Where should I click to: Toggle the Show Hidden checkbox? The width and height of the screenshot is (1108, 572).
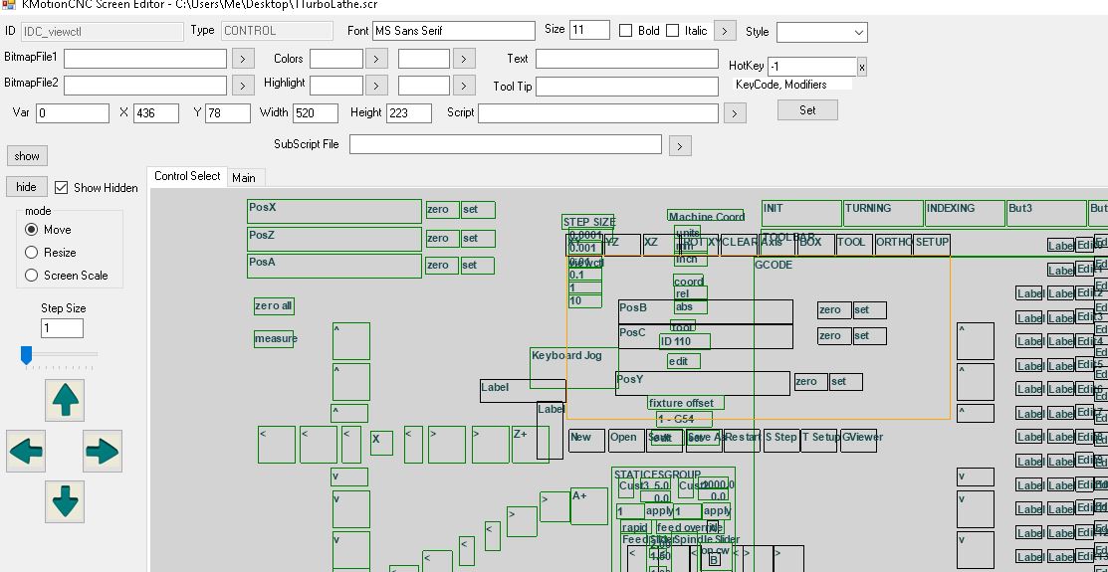tap(62, 188)
